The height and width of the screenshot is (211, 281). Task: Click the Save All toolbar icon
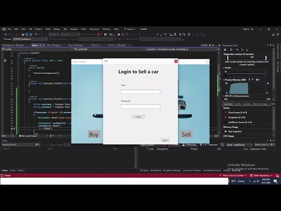(x=30, y=35)
